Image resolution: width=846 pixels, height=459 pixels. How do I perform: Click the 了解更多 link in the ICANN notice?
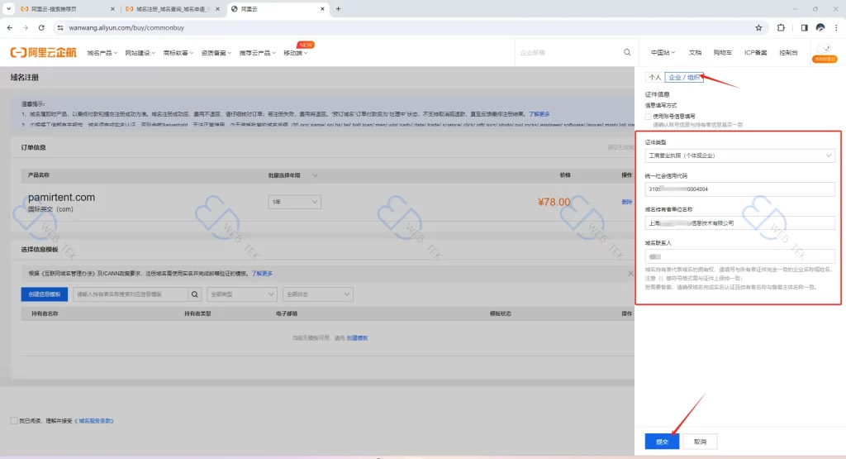(262, 274)
